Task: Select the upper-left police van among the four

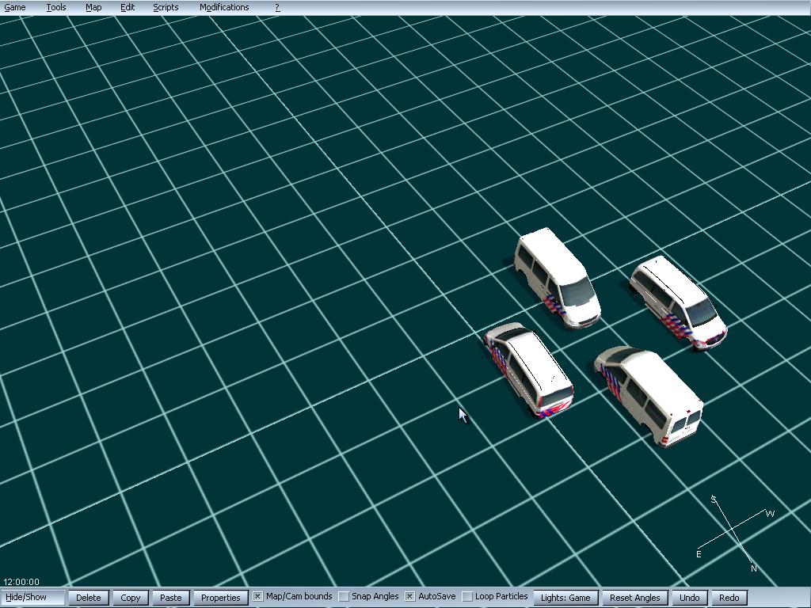Action: point(557,278)
